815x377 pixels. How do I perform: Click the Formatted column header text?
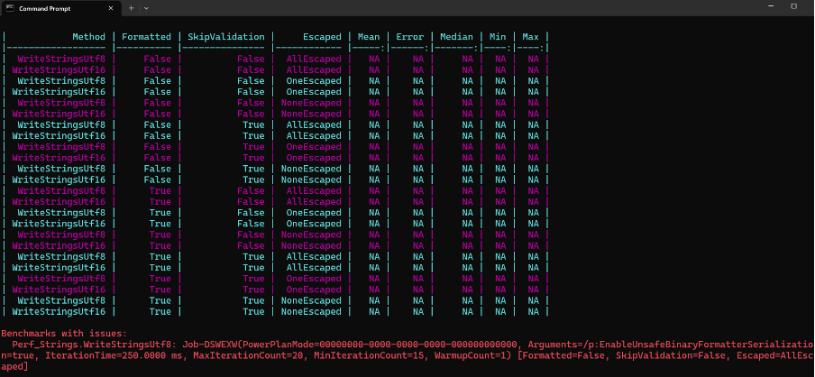point(146,37)
